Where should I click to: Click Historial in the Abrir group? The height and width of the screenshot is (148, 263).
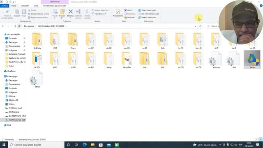tap(129, 17)
